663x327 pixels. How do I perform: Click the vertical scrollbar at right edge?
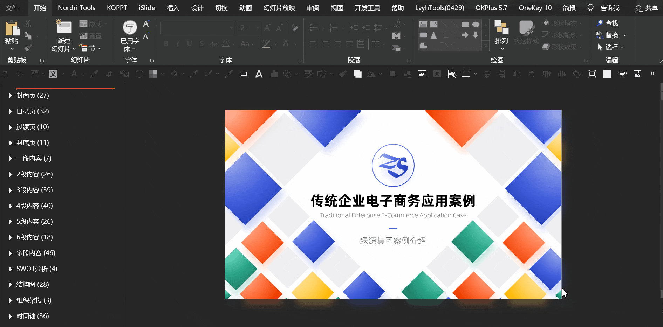point(661,191)
